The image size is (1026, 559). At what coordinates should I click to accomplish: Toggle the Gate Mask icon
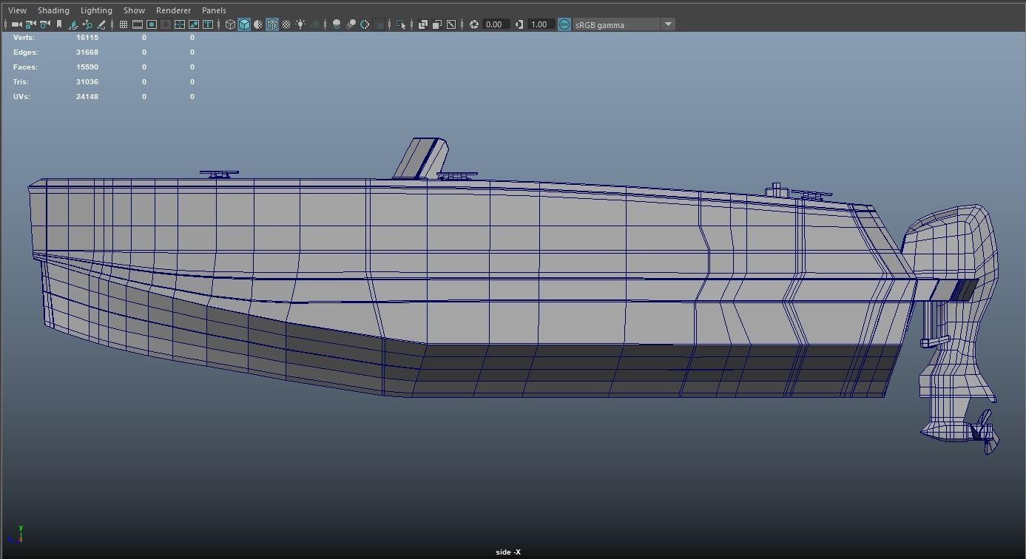click(166, 24)
